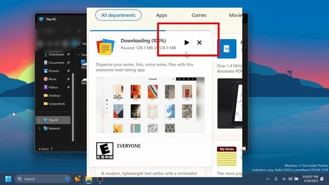
Task: Click the taskbar Search box
Action: click(43, 179)
